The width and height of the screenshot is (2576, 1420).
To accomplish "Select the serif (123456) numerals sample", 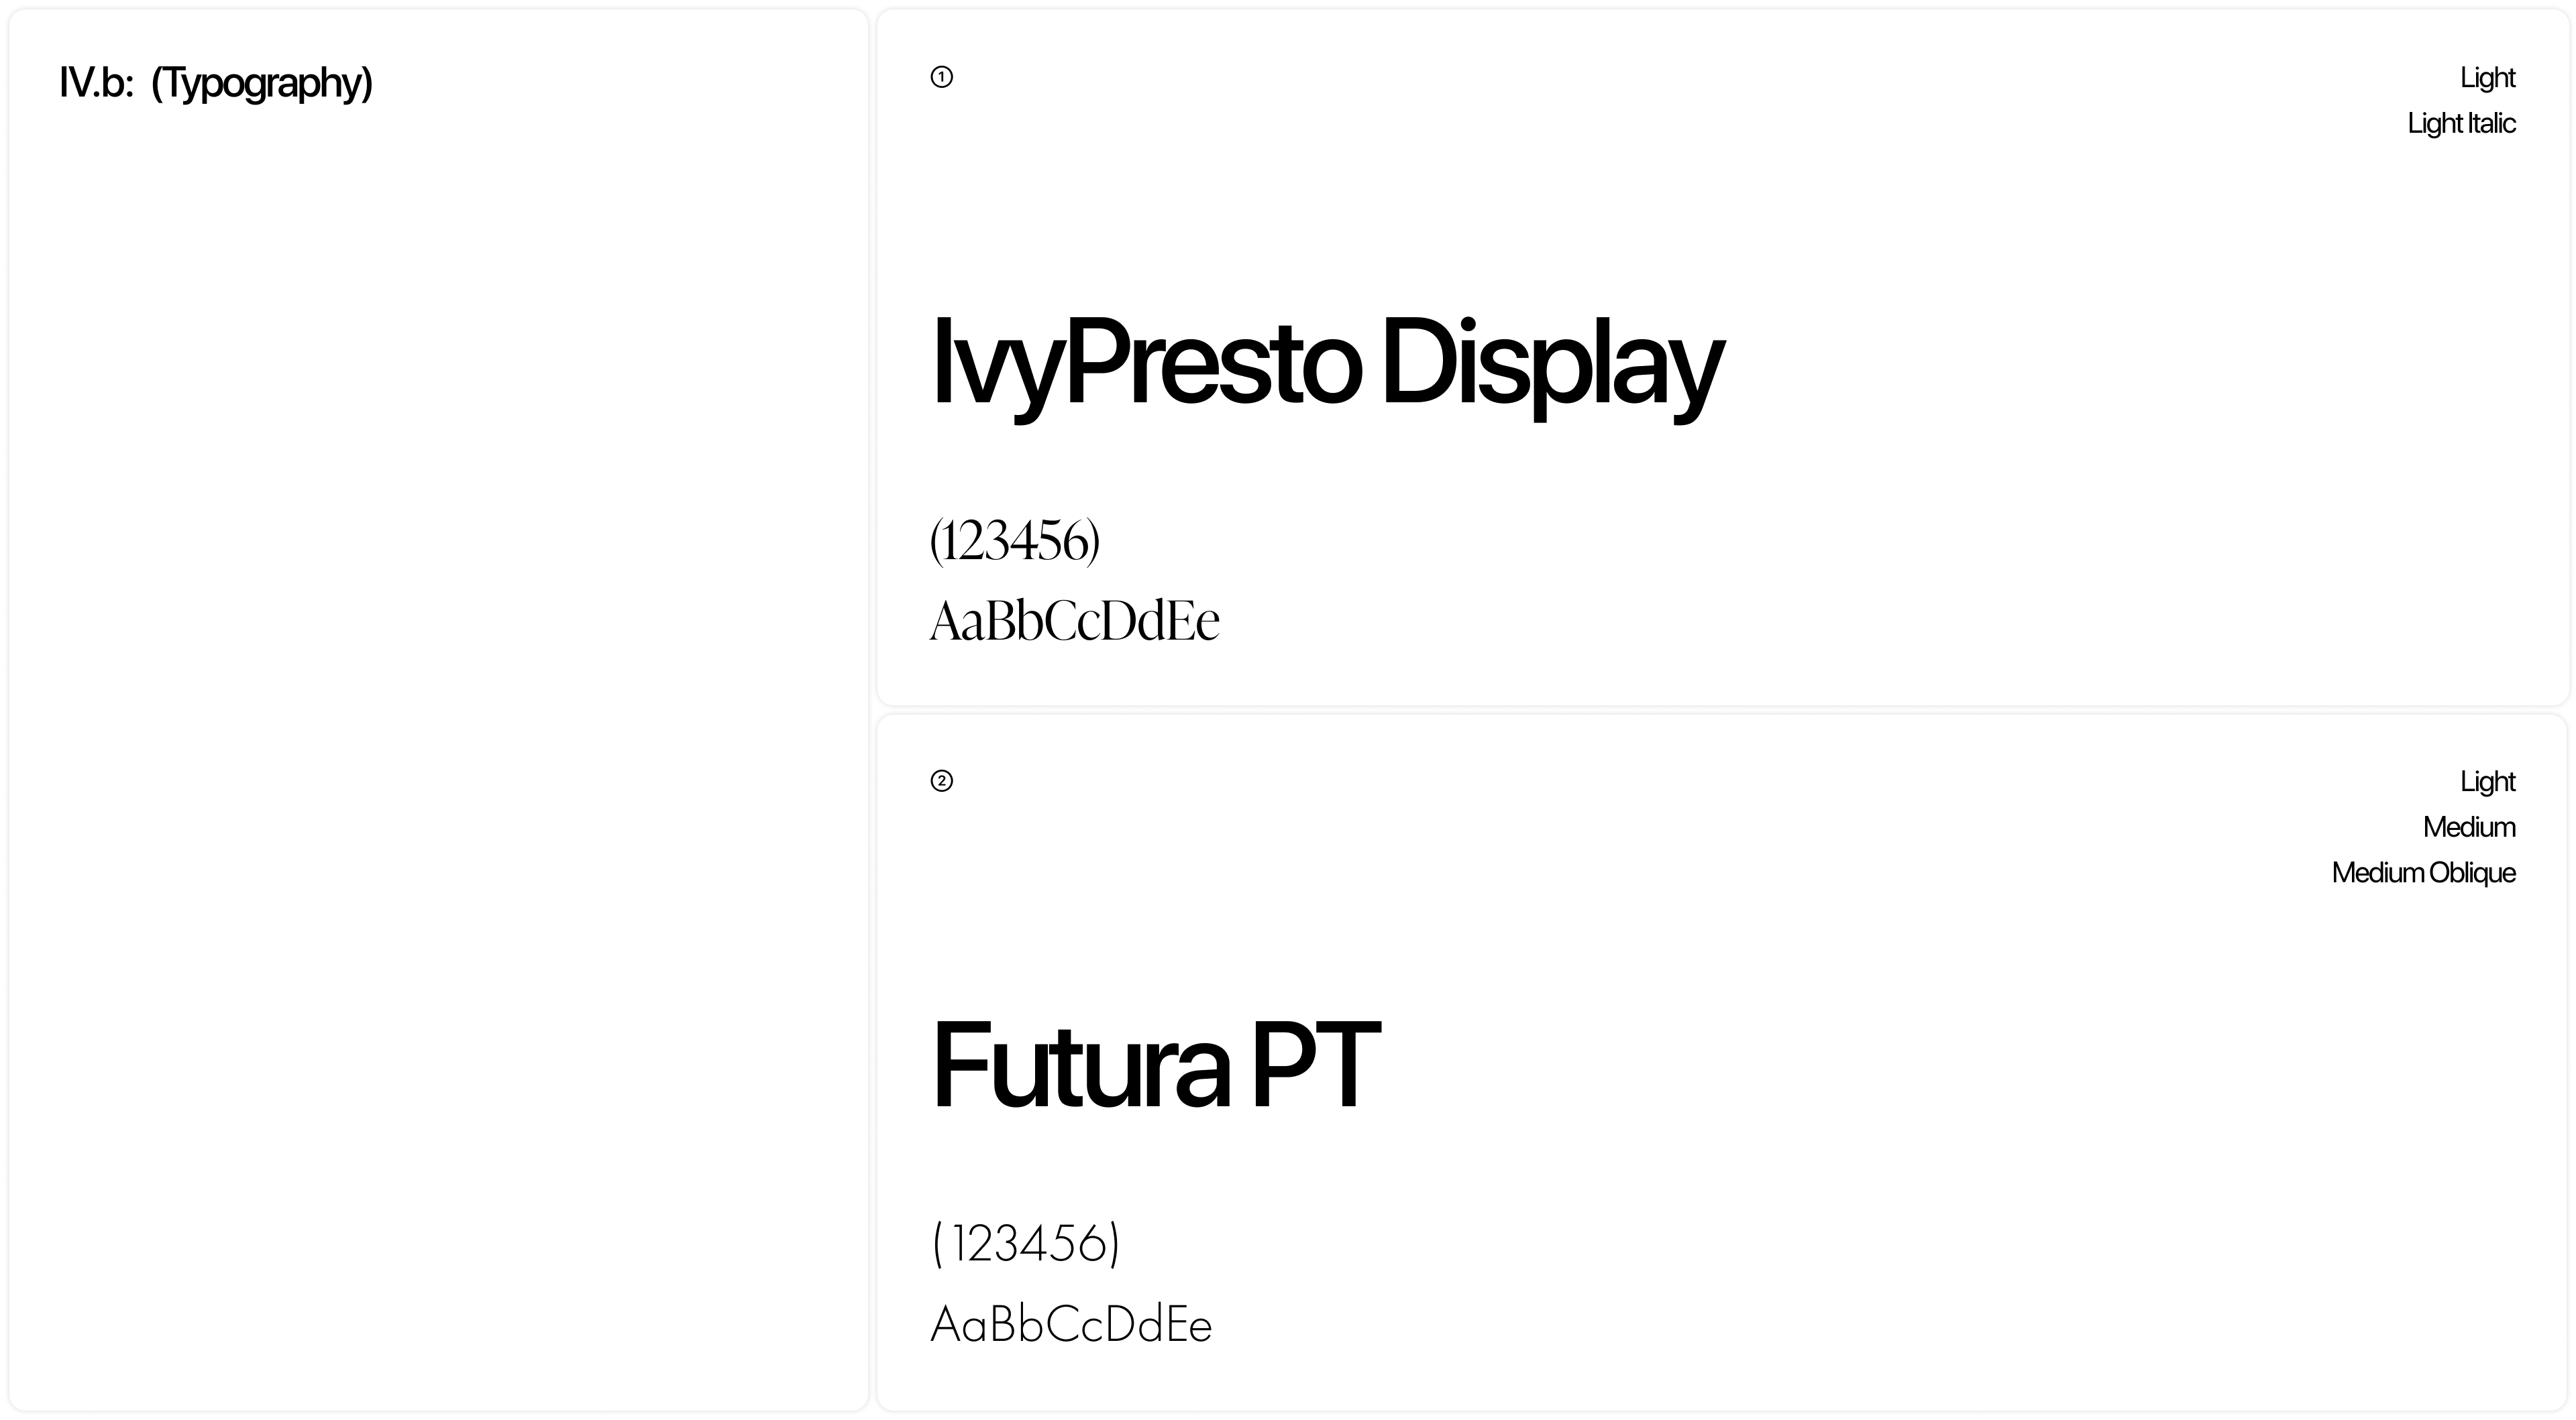I will [x=1014, y=540].
